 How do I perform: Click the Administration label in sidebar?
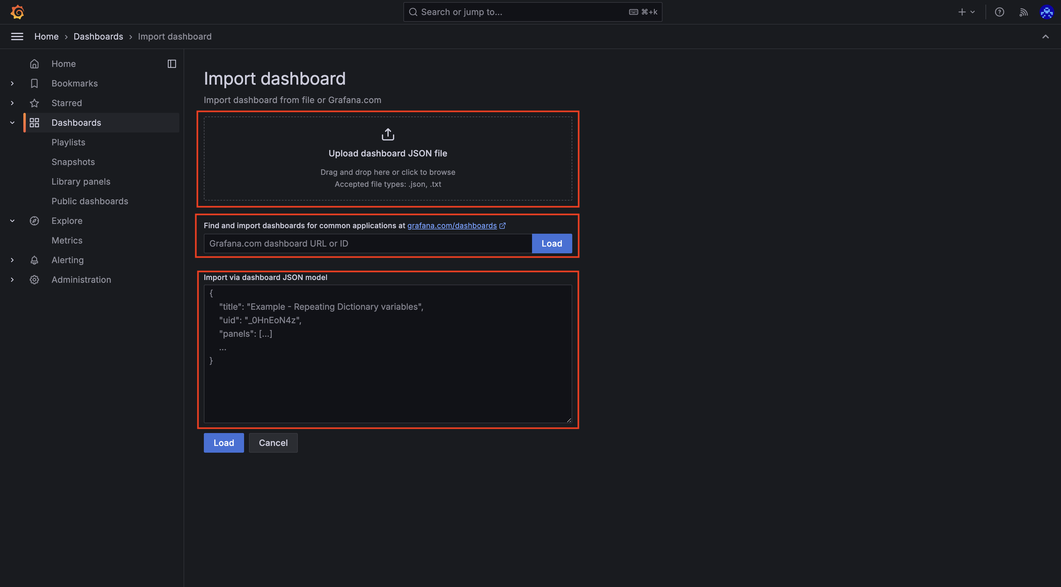pyautogui.click(x=81, y=280)
